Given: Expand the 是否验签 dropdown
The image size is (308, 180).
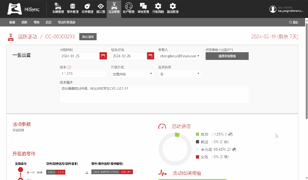Looking at the screenshot, I should point(180,74).
